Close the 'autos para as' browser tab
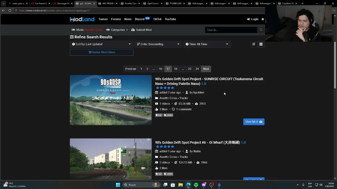Screen dimensions: 337x189 pos(27,4)
